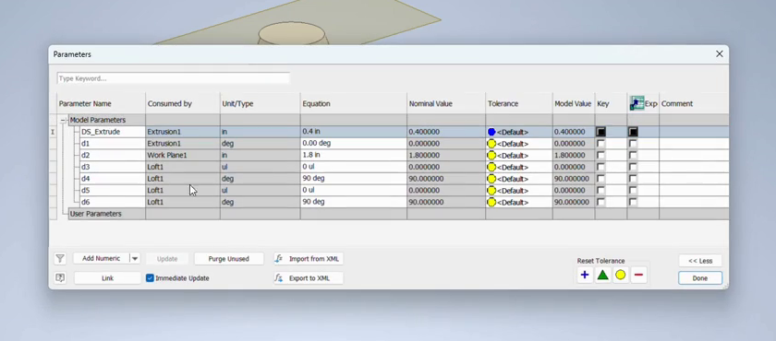
Task: Click the Consumed by column header
Action: [x=183, y=103]
